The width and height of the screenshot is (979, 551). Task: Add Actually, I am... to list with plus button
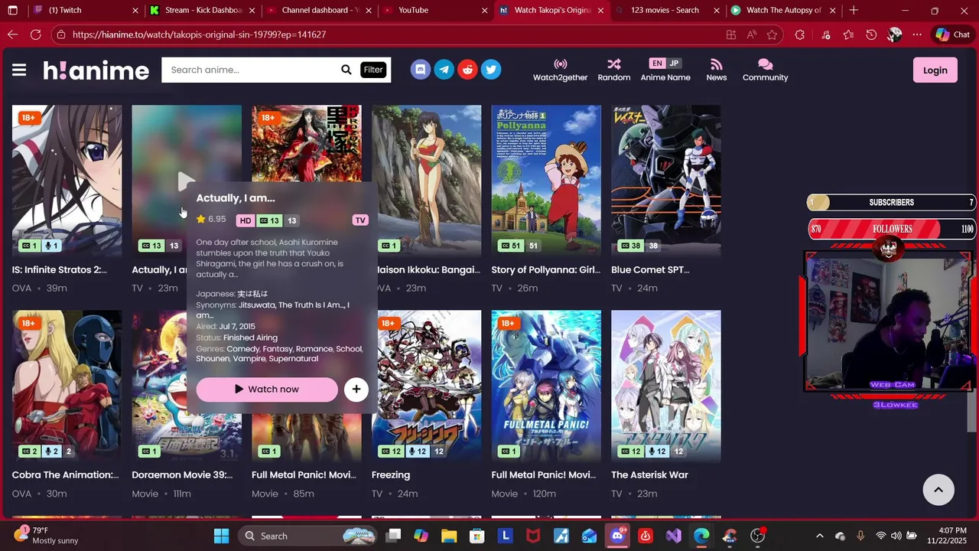click(x=356, y=390)
